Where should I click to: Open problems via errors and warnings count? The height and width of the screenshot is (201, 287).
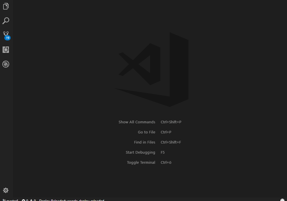(x=29, y=200)
